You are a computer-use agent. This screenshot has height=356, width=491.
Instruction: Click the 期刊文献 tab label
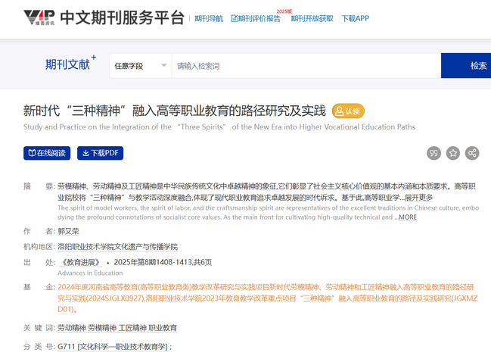[x=67, y=65]
